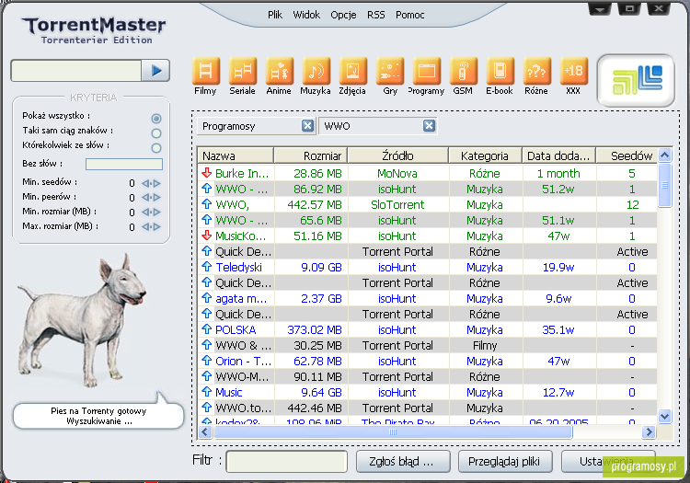Select the XXX +18 category icon
Image resolution: width=690 pixels, height=483 pixels.
[x=573, y=71]
